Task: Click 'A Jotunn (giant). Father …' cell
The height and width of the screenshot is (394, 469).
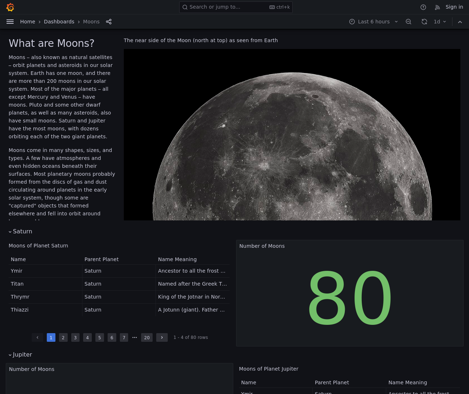Action: pyautogui.click(x=193, y=310)
